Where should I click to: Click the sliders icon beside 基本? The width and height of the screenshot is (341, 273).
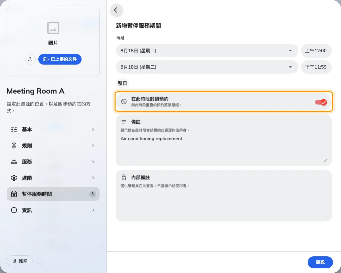(14, 130)
